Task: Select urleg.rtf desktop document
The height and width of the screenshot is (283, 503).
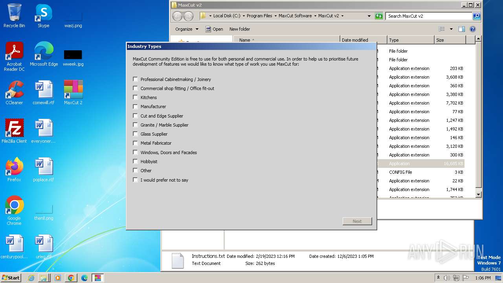Action: tap(44, 247)
